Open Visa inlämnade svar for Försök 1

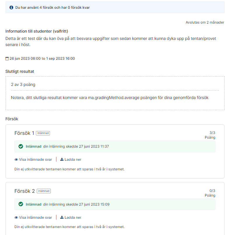(33, 160)
